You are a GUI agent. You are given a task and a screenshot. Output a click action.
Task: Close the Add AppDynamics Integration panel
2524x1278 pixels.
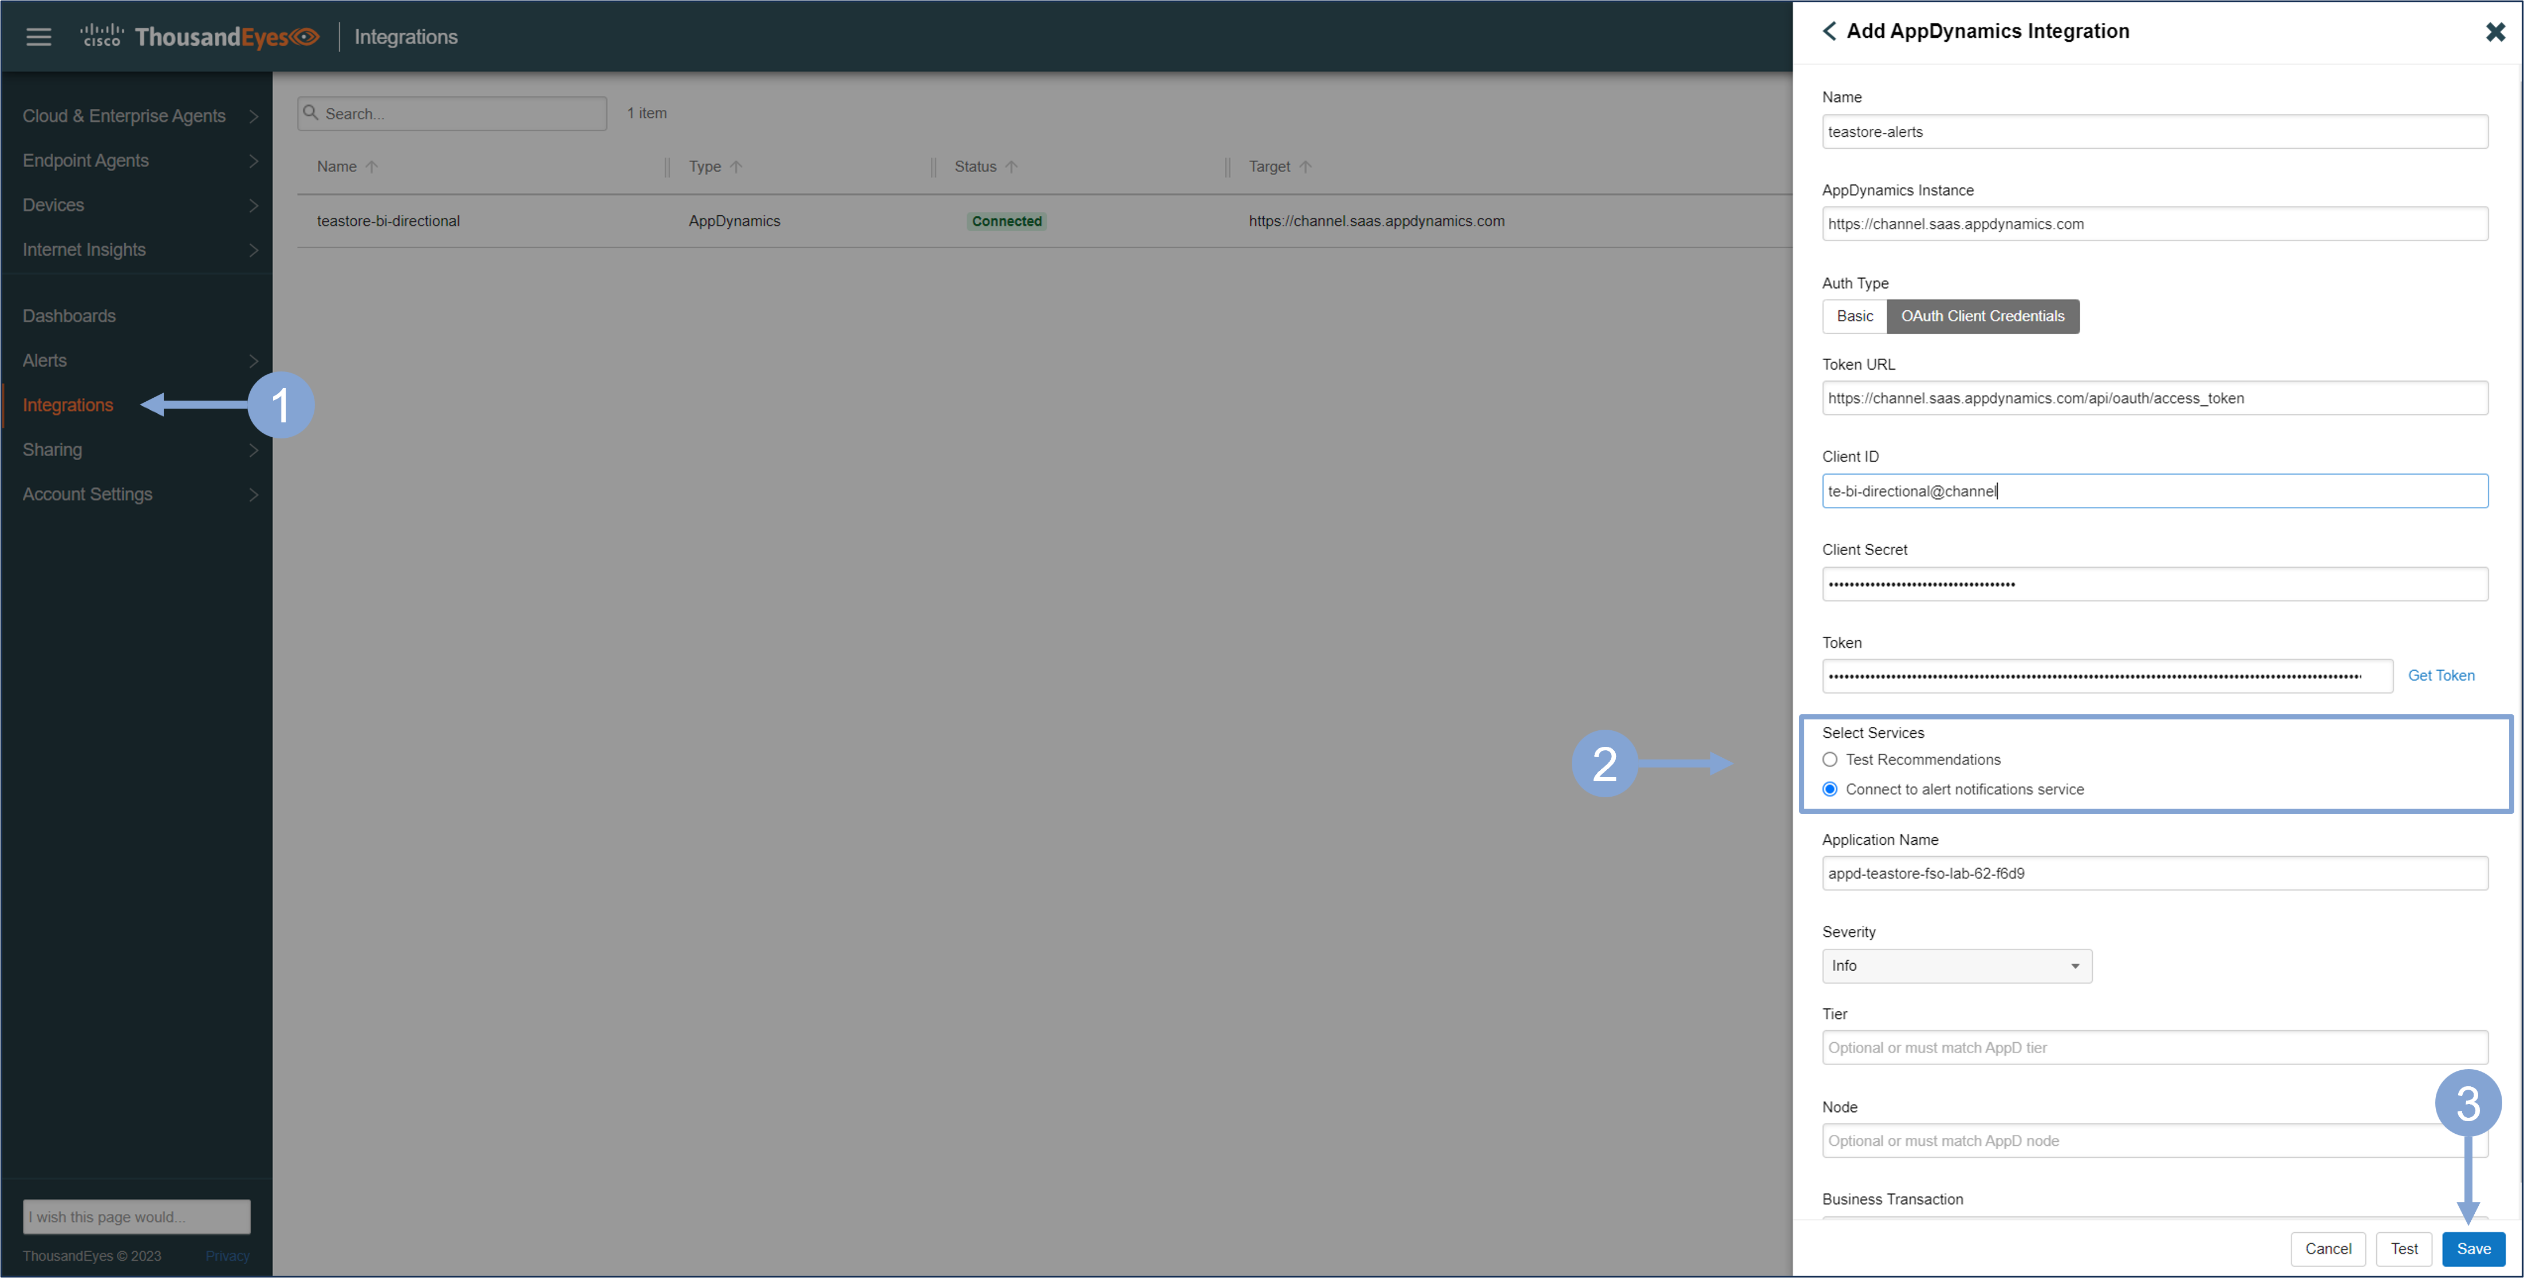tap(2495, 32)
